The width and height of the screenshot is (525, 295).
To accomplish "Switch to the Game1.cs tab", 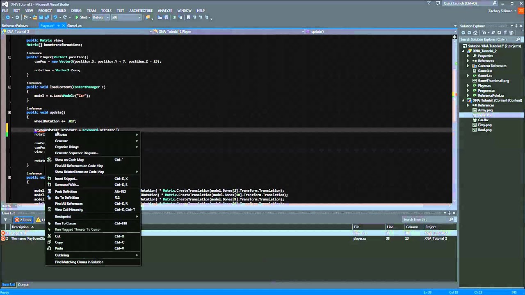I will [x=74, y=26].
